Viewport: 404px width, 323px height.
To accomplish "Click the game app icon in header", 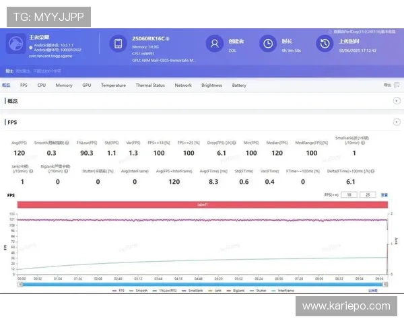I will tap(15, 44).
